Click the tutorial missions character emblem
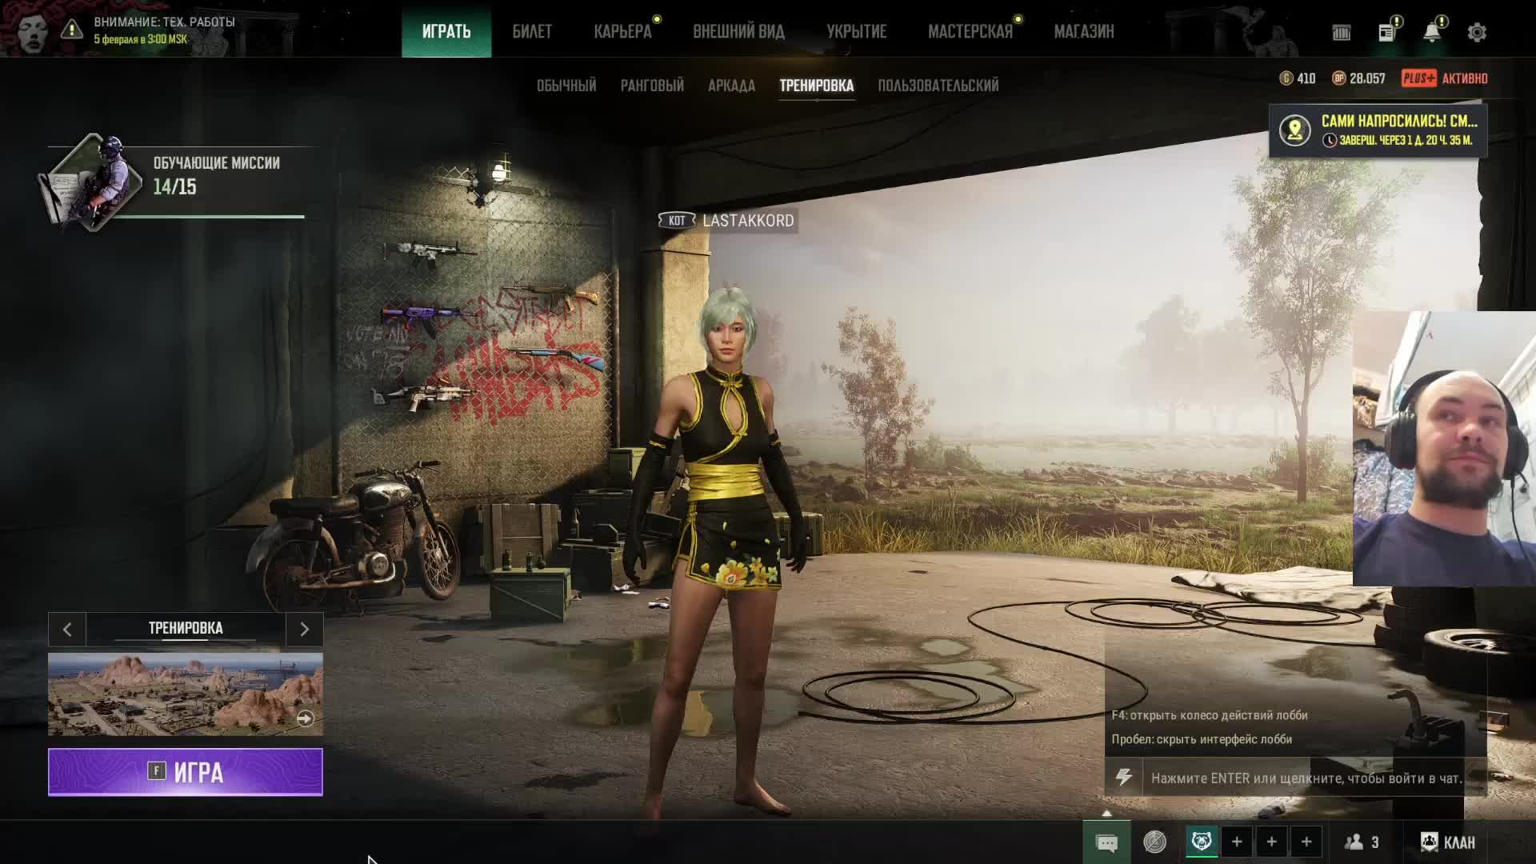The height and width of the screenshot is (864, 1536). click(92, 184)
